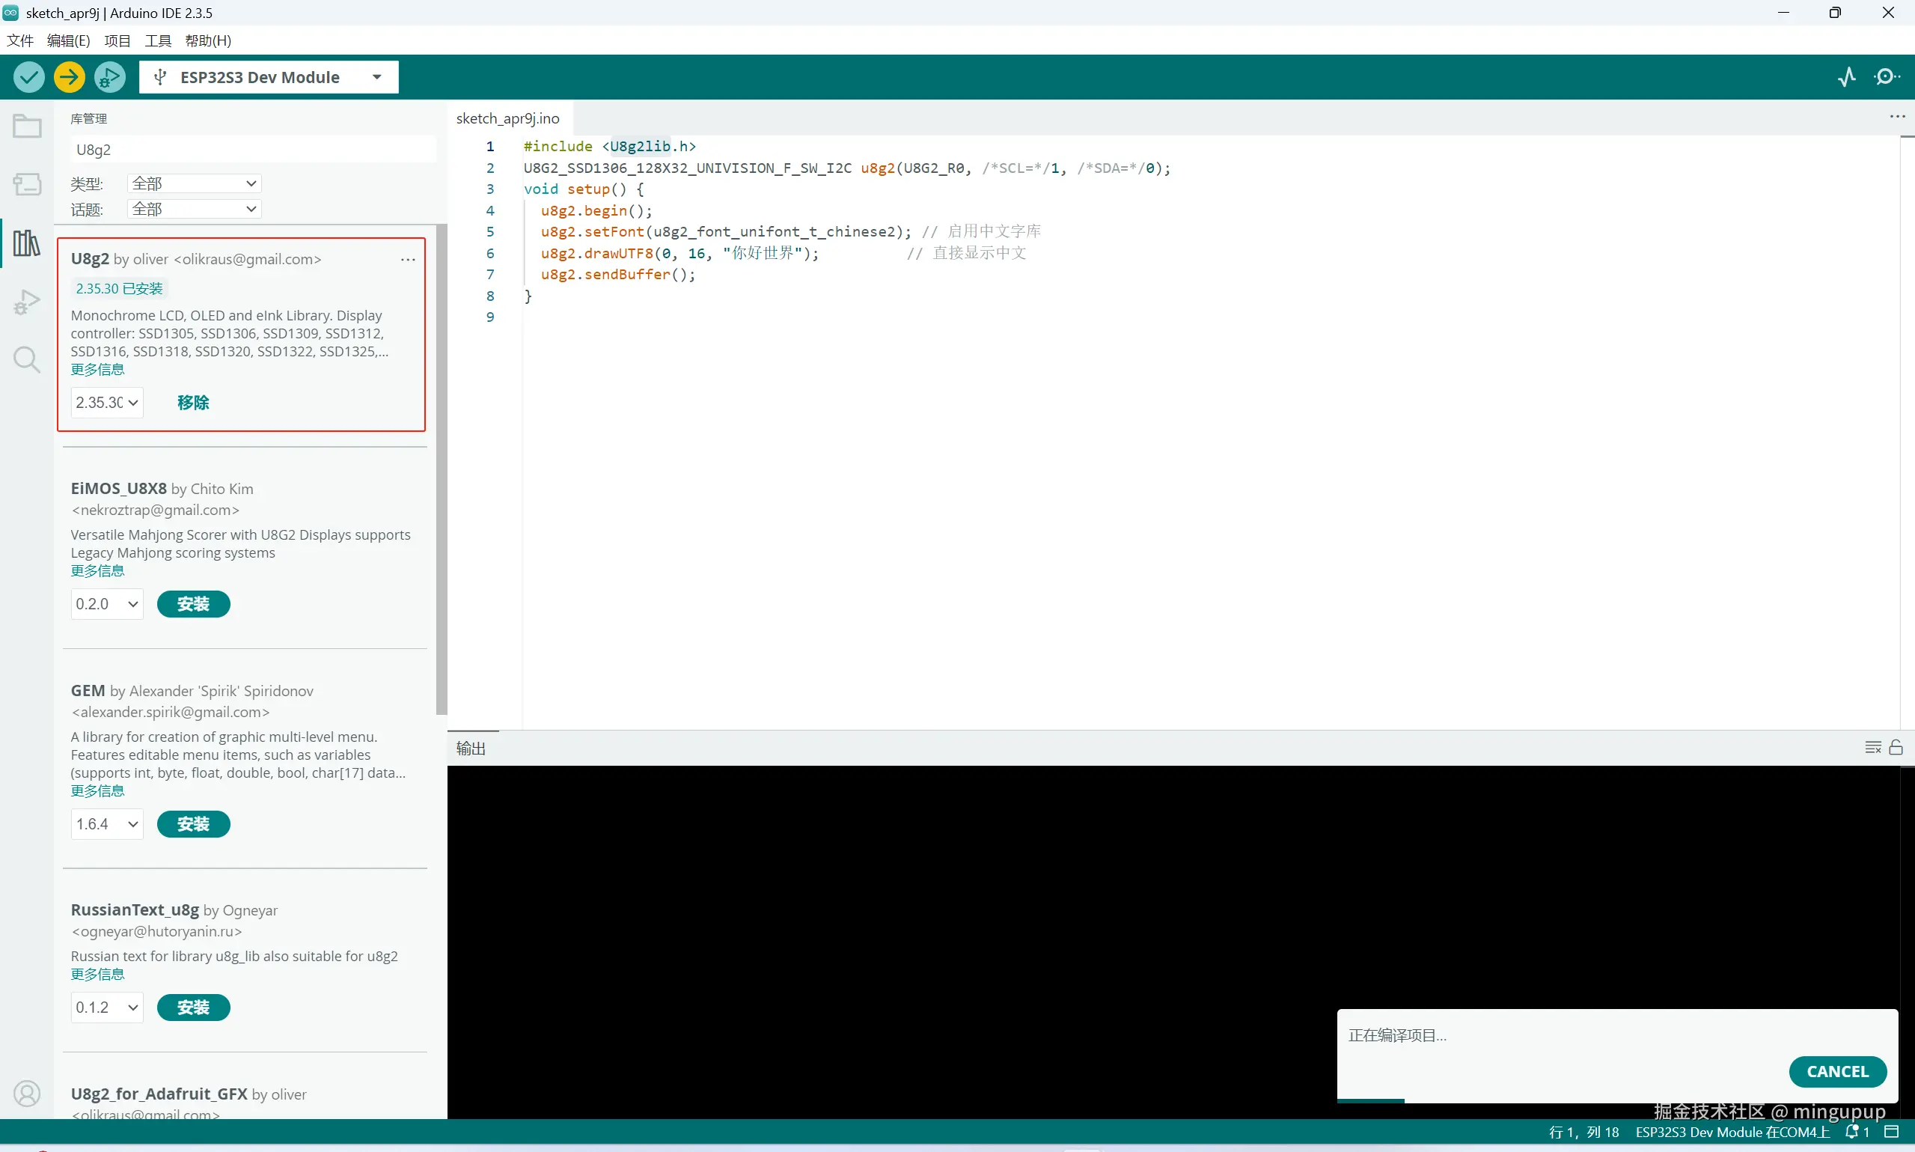Open the Serial Monitor icon
This screenshot has height=1152, width=1915.
[x=1887, y=77]
